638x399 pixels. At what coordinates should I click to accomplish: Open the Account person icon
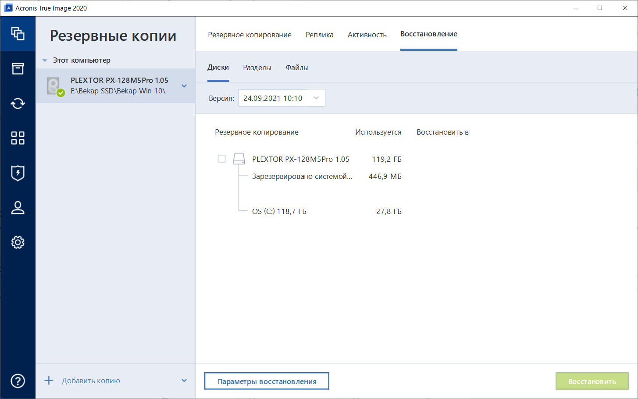point(18,207)
